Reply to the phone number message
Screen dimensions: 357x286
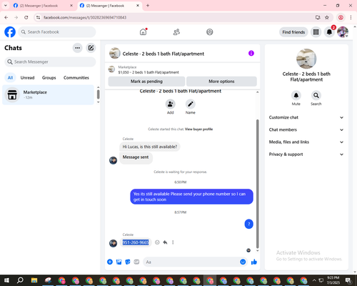165,242
